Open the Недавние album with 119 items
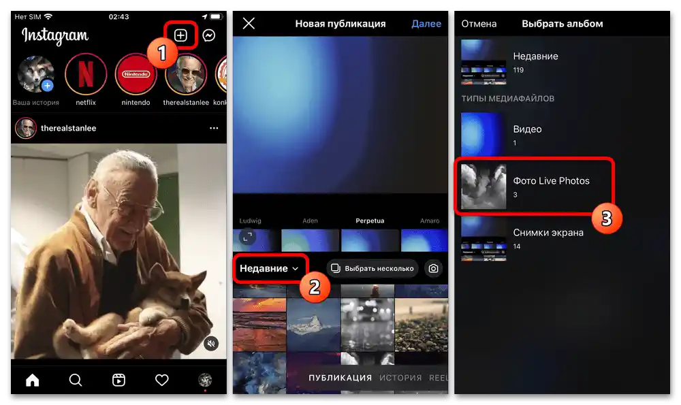The height and width of the screenshot is (405, 681). (563, 62)
